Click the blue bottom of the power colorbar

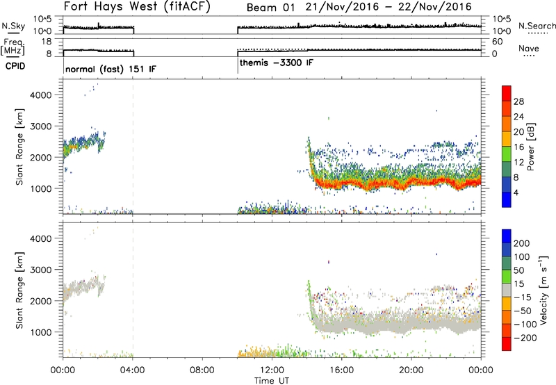tap(507, 199)
